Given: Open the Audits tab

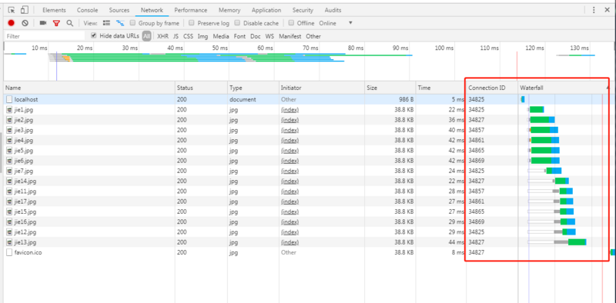Looking at the screenshot, I should 333,10.
